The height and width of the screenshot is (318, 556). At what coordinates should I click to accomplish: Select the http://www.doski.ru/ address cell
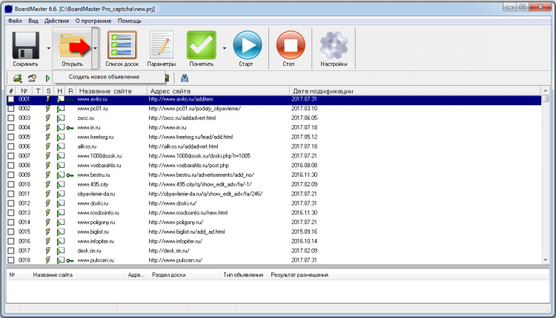coord(172,203)
